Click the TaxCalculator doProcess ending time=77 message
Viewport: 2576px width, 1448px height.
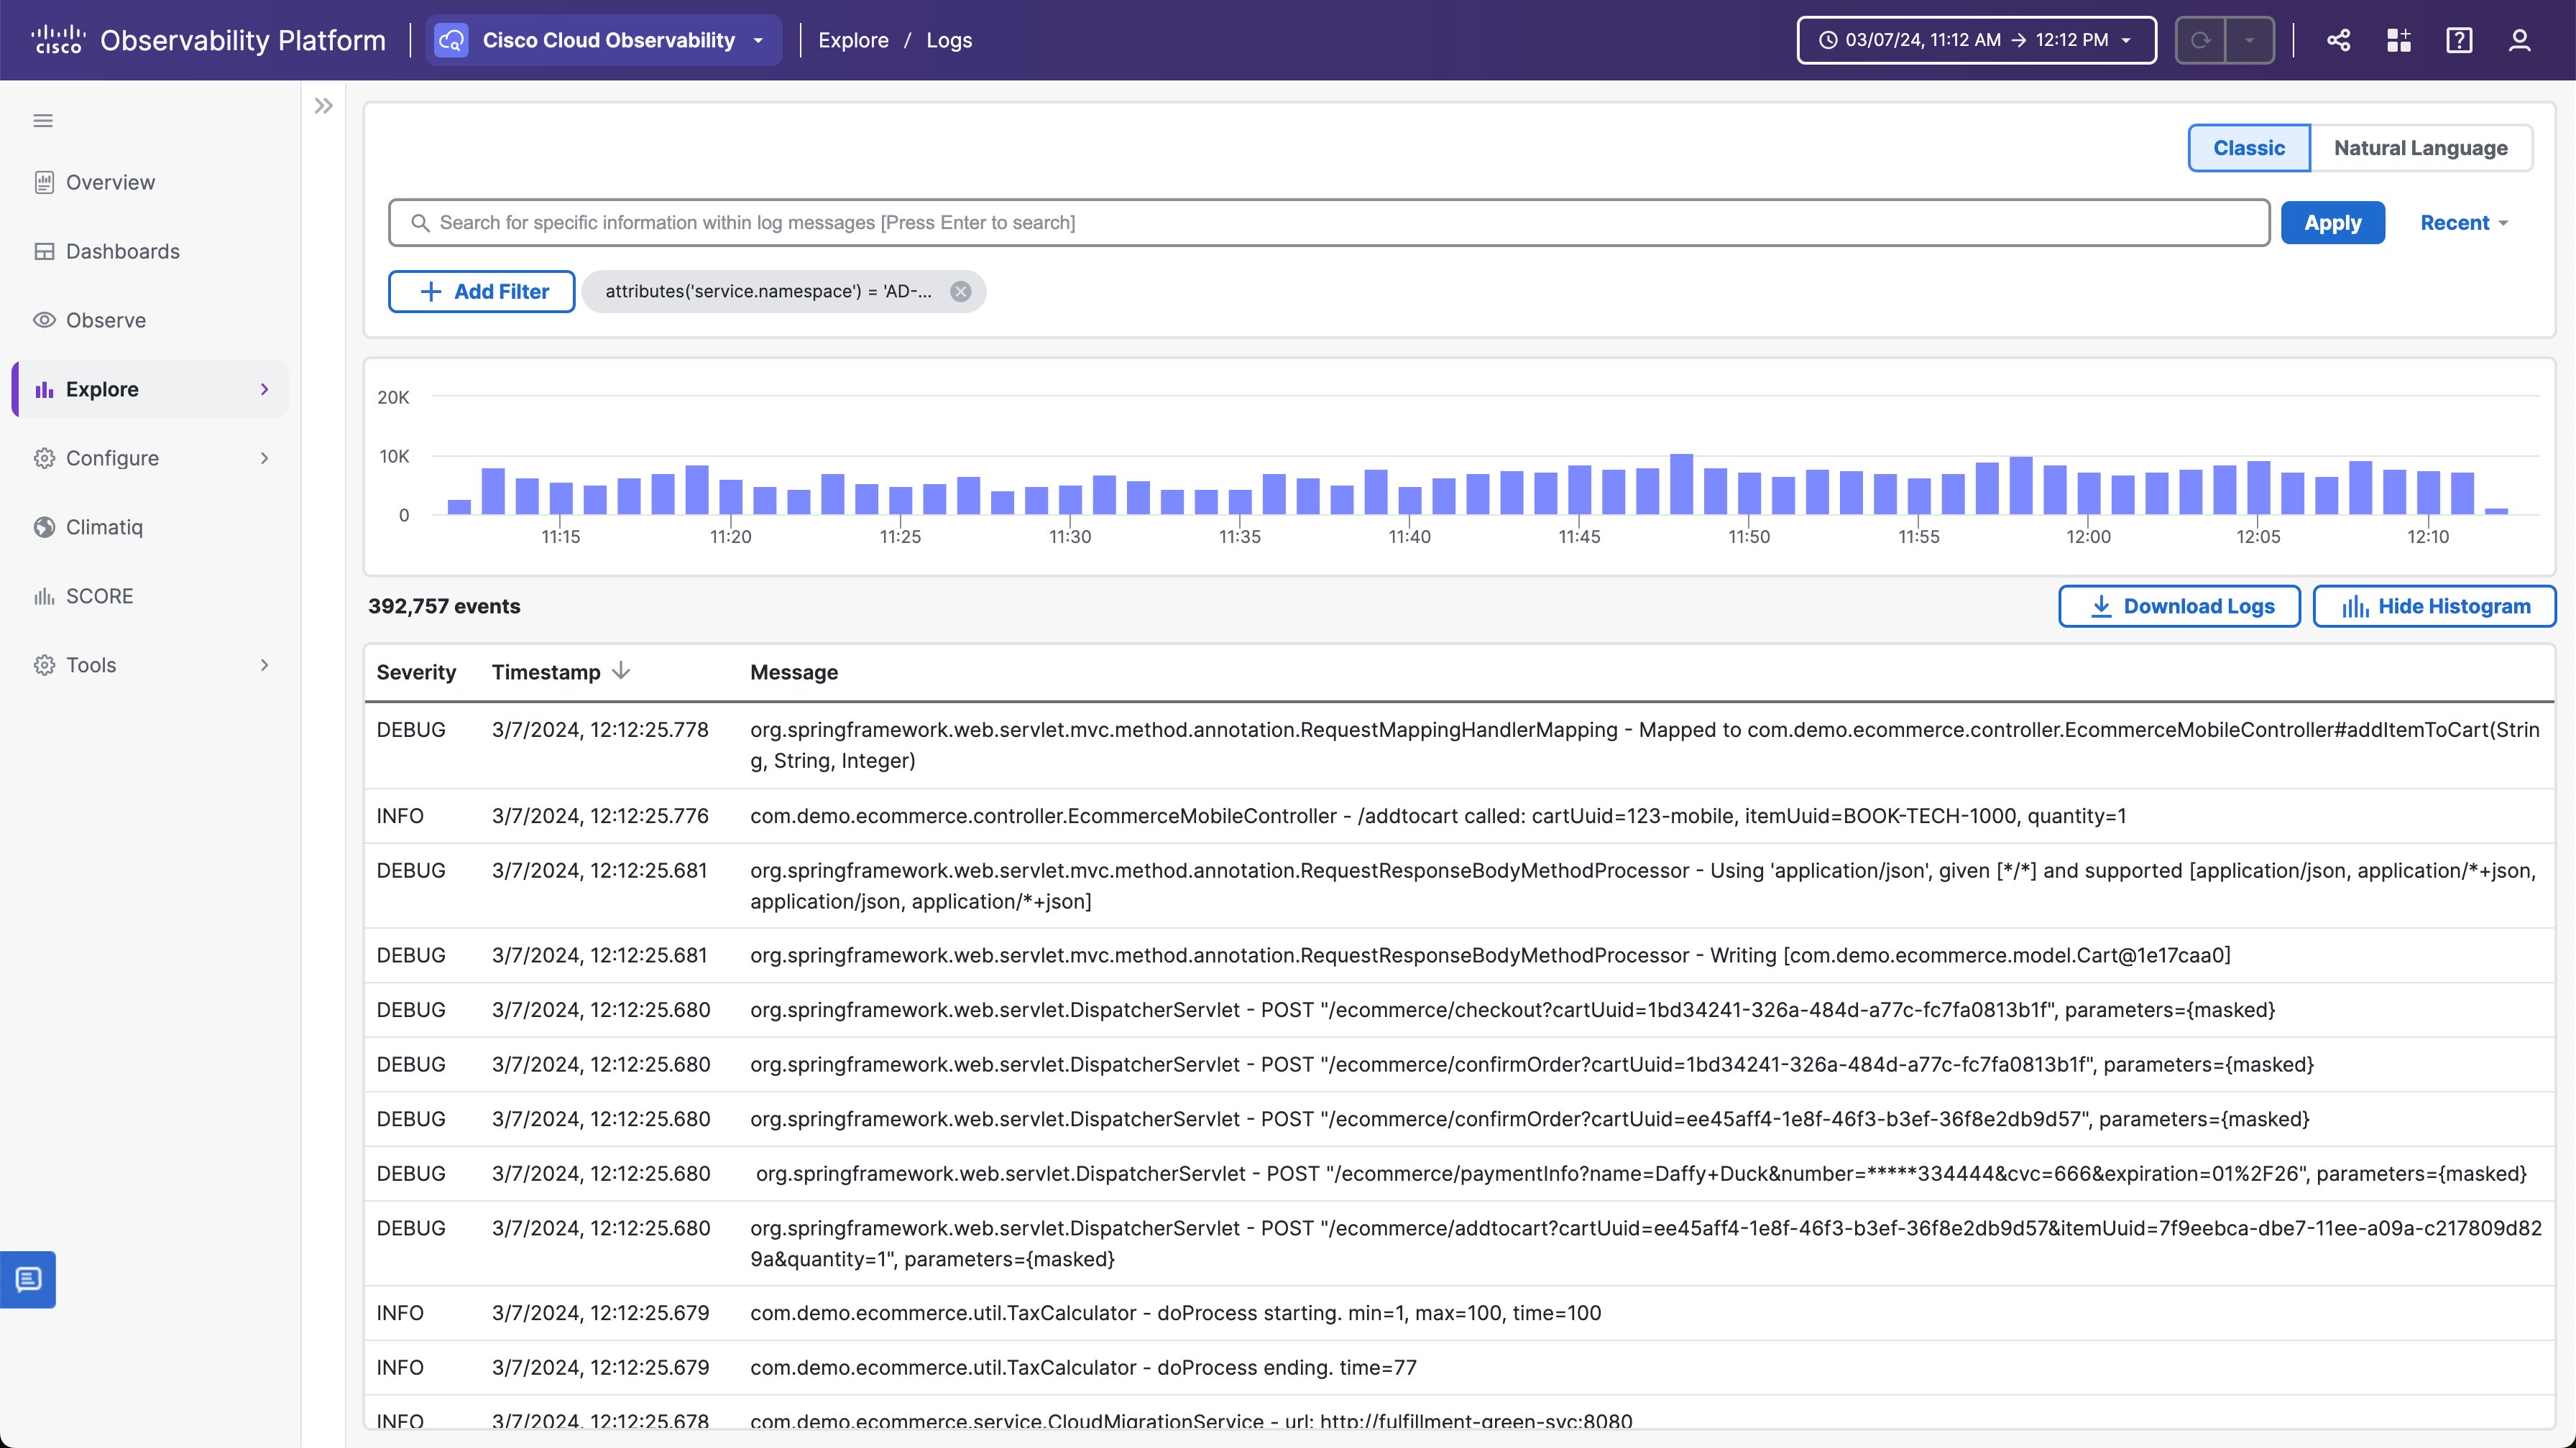pos(1083,1367)
